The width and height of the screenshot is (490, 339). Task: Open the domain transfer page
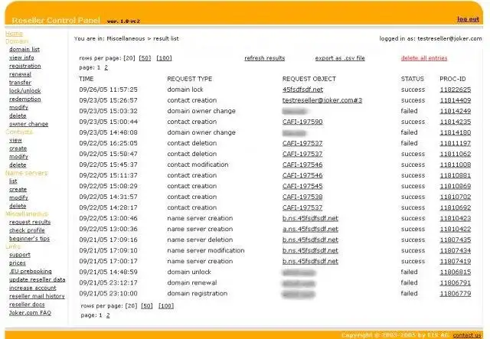20,83
